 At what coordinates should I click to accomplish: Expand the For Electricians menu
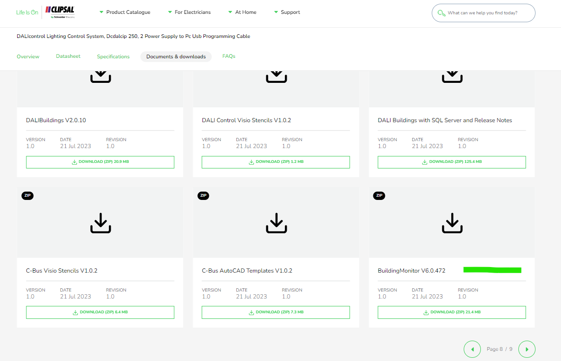point(189,12)
